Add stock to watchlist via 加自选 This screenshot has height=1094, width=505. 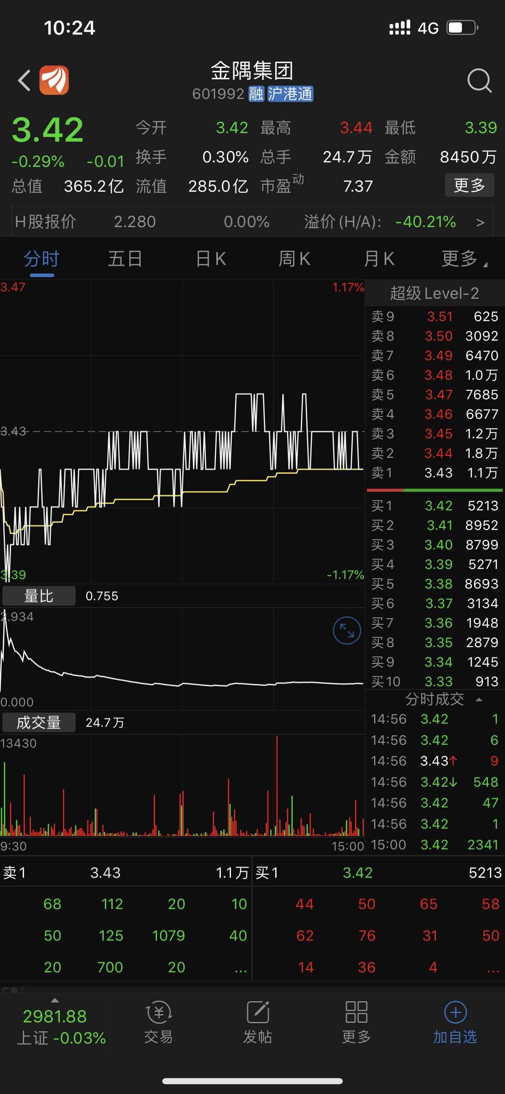[455, 1023]
